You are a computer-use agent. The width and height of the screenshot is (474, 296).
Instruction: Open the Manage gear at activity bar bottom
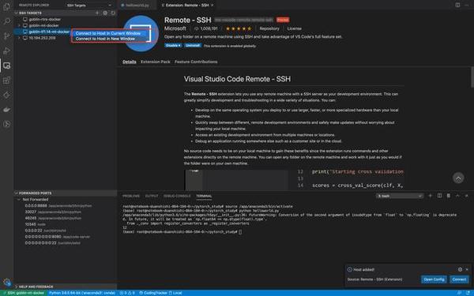tap(6, 282)
